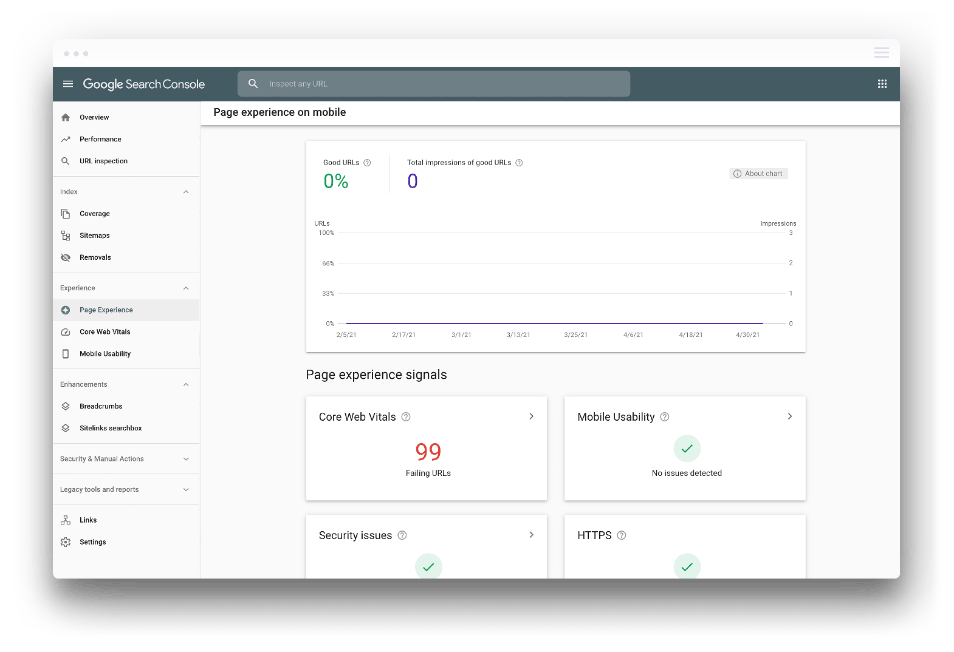
Task: Open Core Web Vitals in sidebar
Action: pyautogui.click(x=126, y=332)
